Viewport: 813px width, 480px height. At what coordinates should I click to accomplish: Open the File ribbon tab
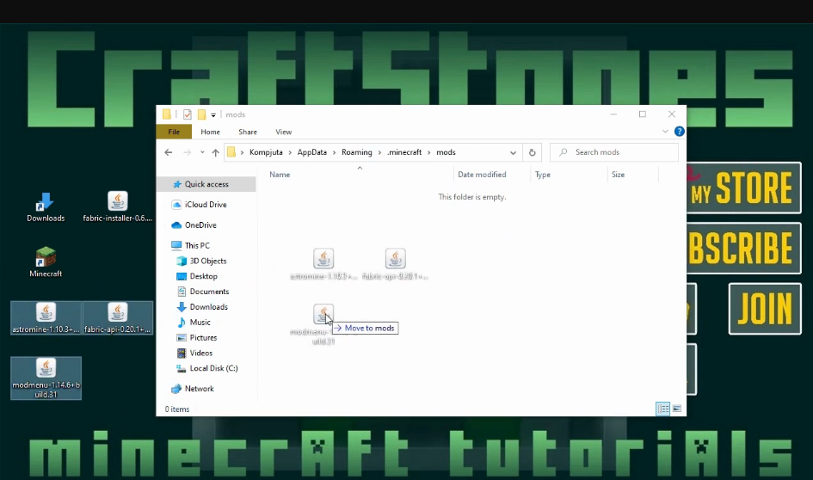tap(174, 132)
